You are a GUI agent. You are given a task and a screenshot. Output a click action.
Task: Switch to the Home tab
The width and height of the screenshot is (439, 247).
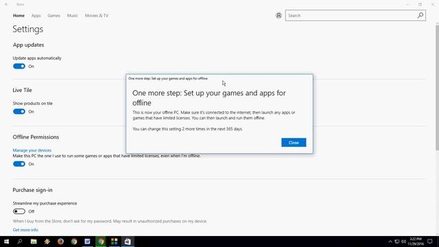[x=19, y=16]
